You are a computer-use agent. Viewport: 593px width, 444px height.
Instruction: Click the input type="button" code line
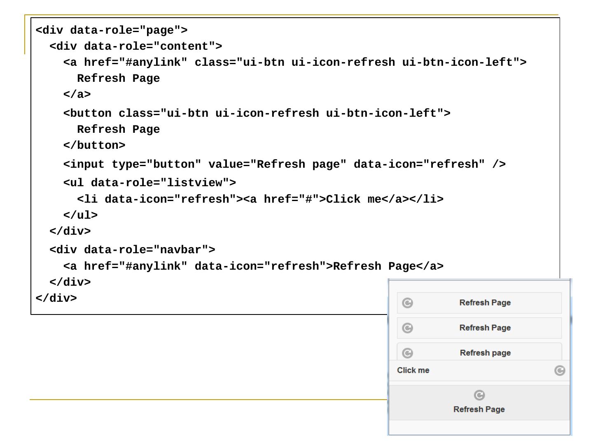click(284, 164)
